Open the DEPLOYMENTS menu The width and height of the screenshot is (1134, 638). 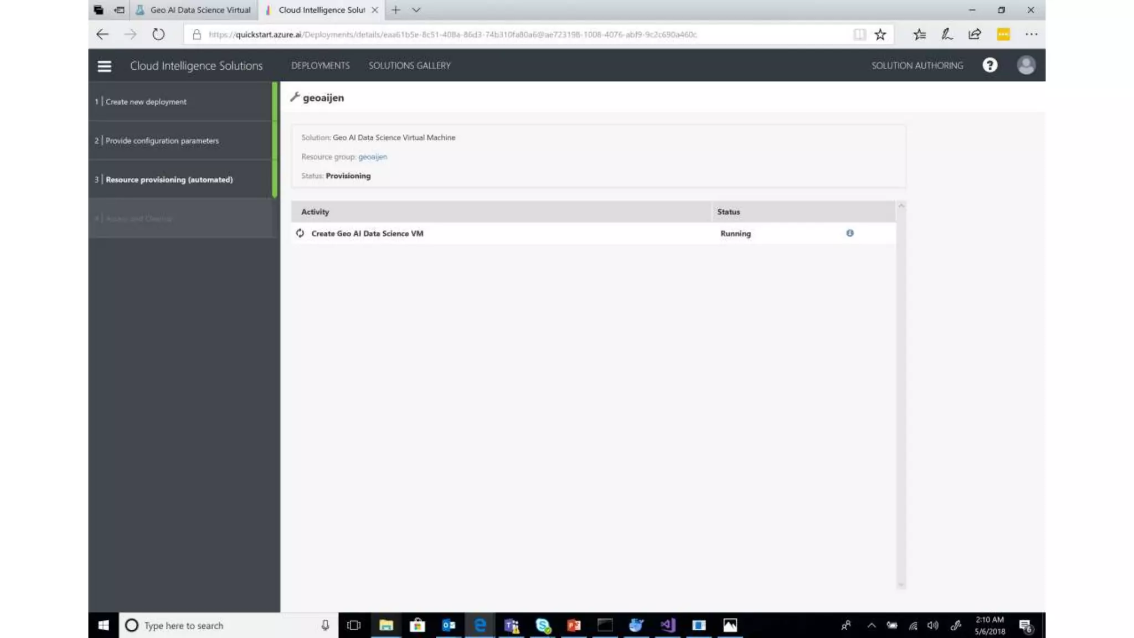[x=320, y=65]
